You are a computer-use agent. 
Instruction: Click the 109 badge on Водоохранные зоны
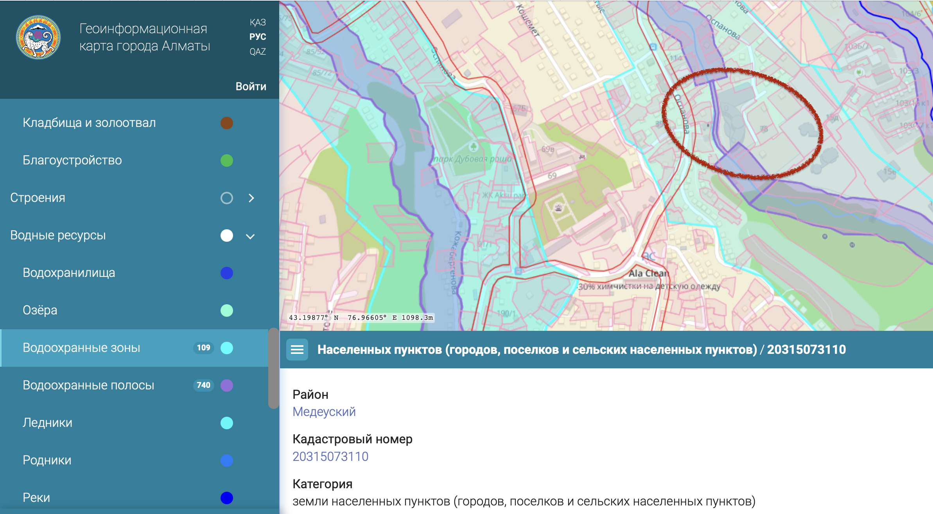coord(203,348)
